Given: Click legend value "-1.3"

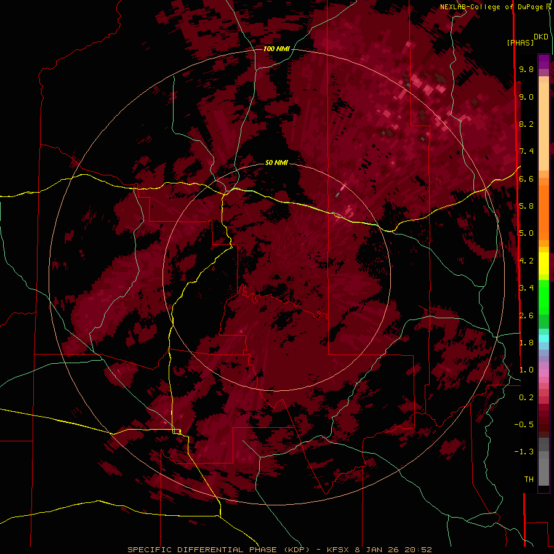Looking at the screenshot, I should 524,452.
